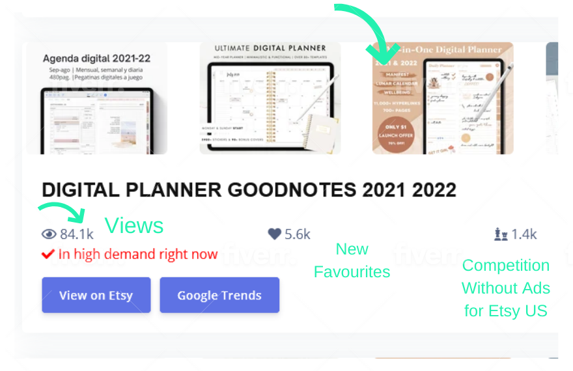Select the All-in-One Digital Planner thumbnail
This screenshot has height=371, width=573.
[x=443, y=98]
